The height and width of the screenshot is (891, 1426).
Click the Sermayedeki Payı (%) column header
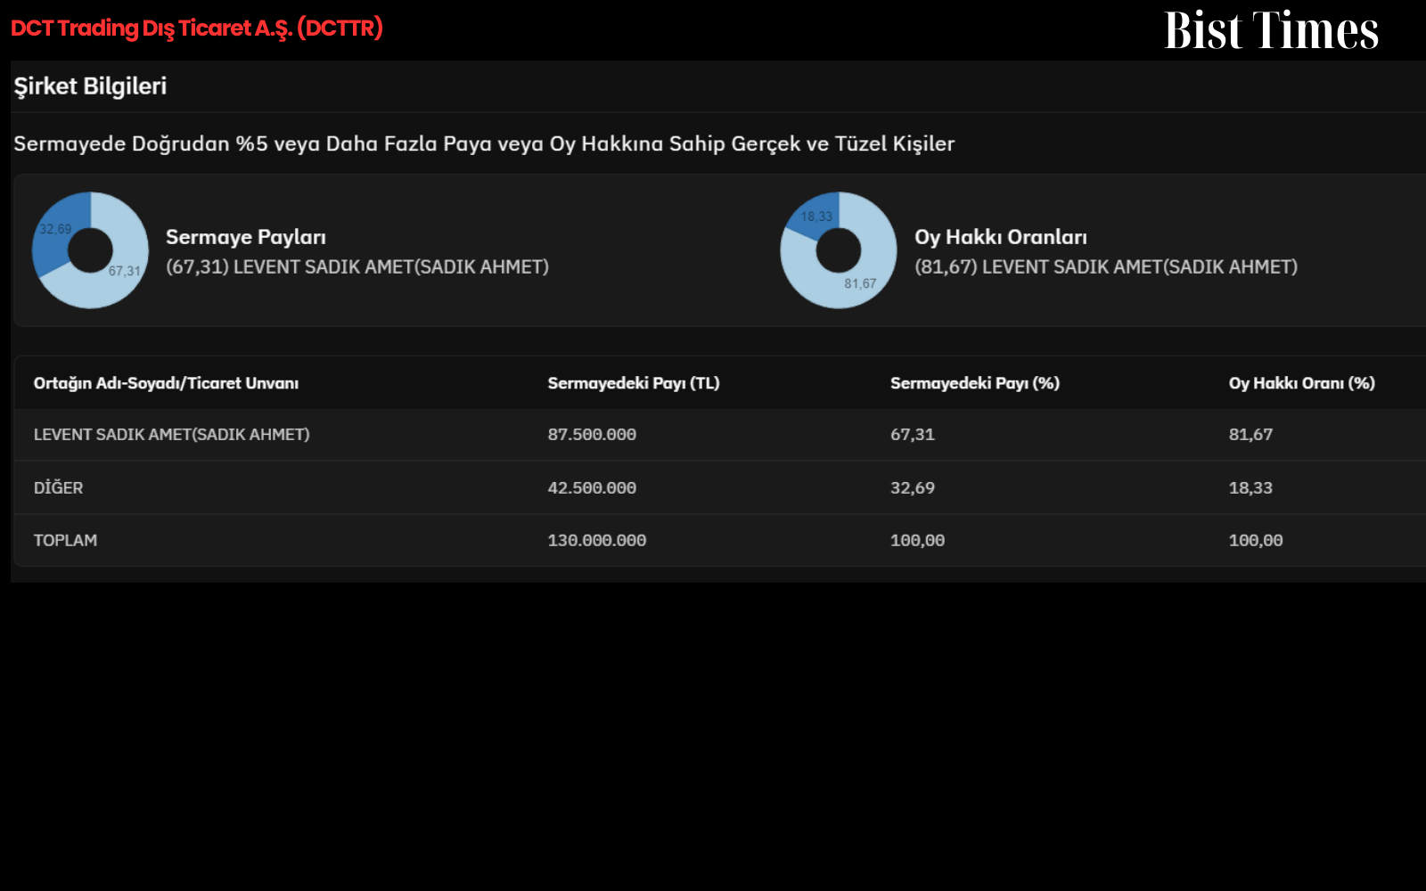tap(975, 383)
